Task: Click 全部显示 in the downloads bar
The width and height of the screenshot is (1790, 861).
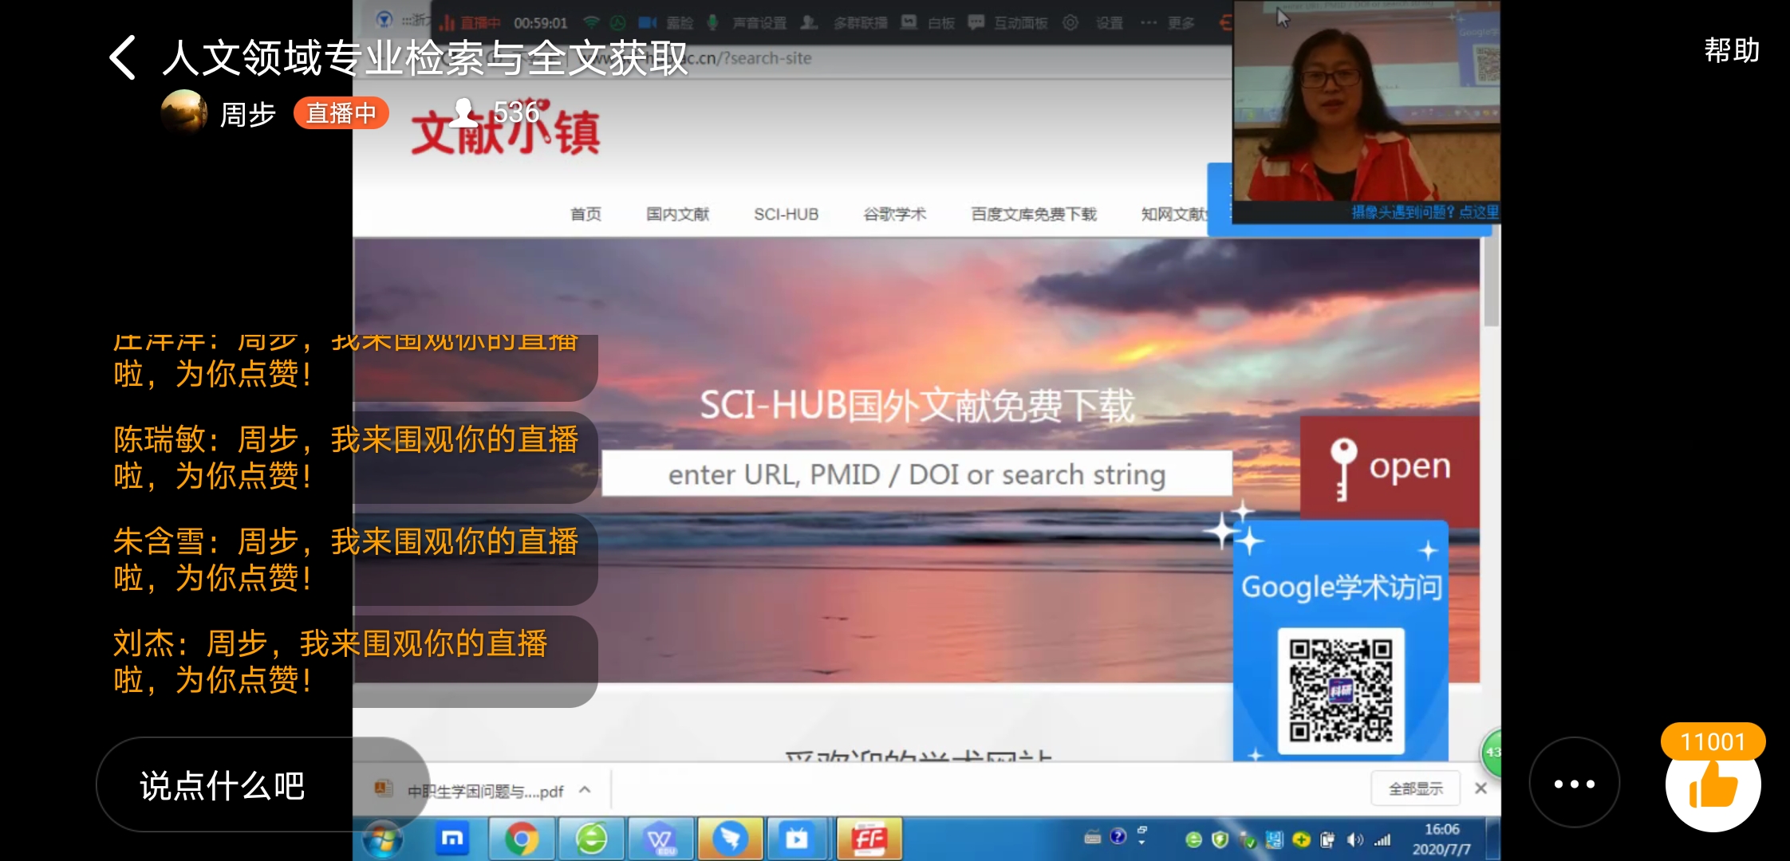Action: (x=1415, y=788)
